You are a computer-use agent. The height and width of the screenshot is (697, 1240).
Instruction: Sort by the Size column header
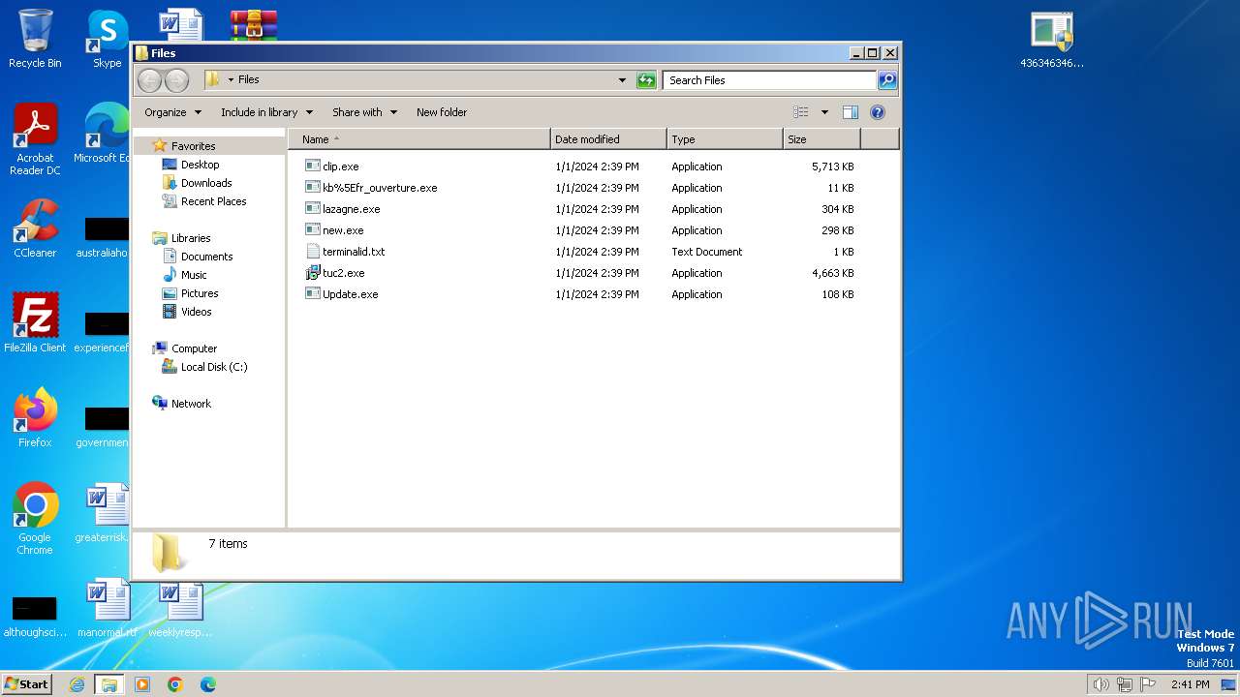tap(821, 139)
